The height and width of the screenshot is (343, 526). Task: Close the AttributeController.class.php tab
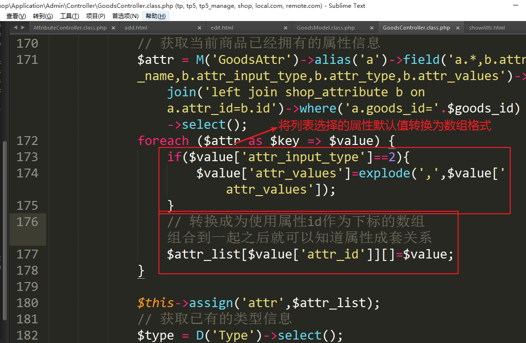[113, 28]
